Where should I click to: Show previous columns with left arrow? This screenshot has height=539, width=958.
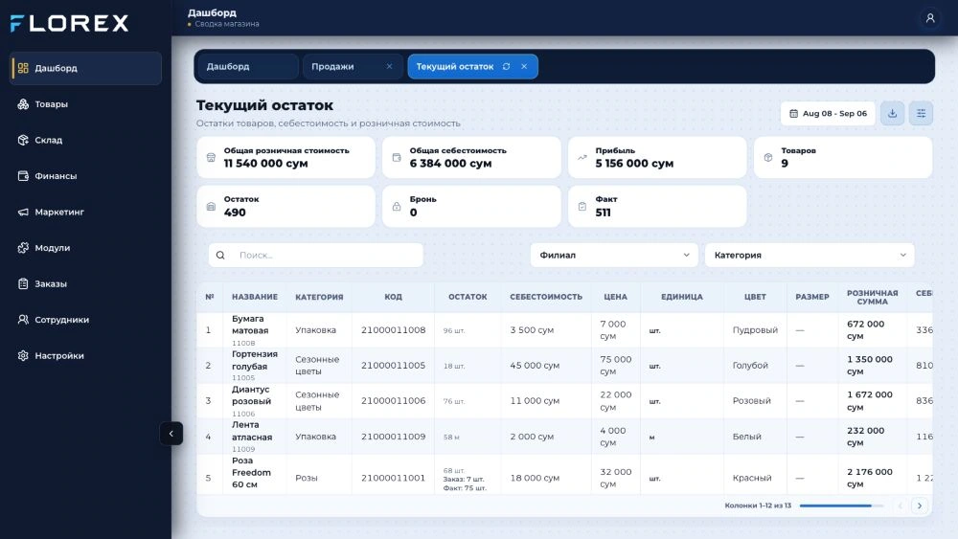point(900,505)
